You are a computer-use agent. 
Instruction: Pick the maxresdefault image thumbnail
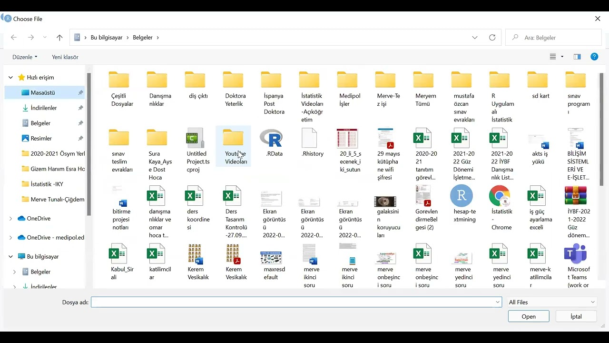click(x=271, y=258)
